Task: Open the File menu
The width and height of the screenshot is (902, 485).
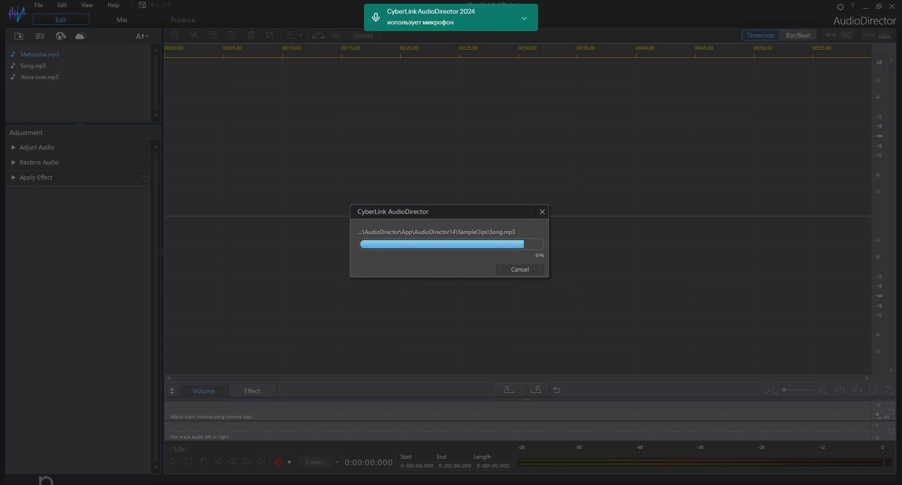Action: [39, 5]
